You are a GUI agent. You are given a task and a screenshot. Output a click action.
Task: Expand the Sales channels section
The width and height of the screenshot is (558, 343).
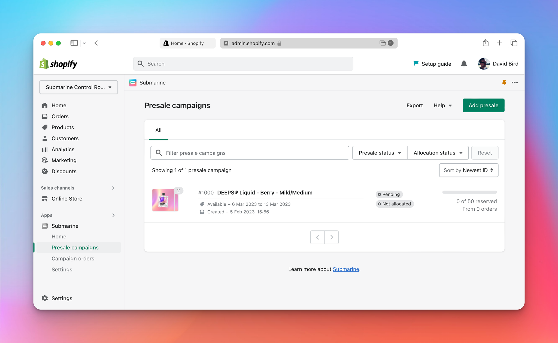(x=113, y=188)
